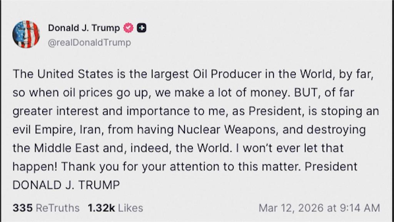View the 1.32k Likes number
Screen dimensions: 394x222
[101, 208]
